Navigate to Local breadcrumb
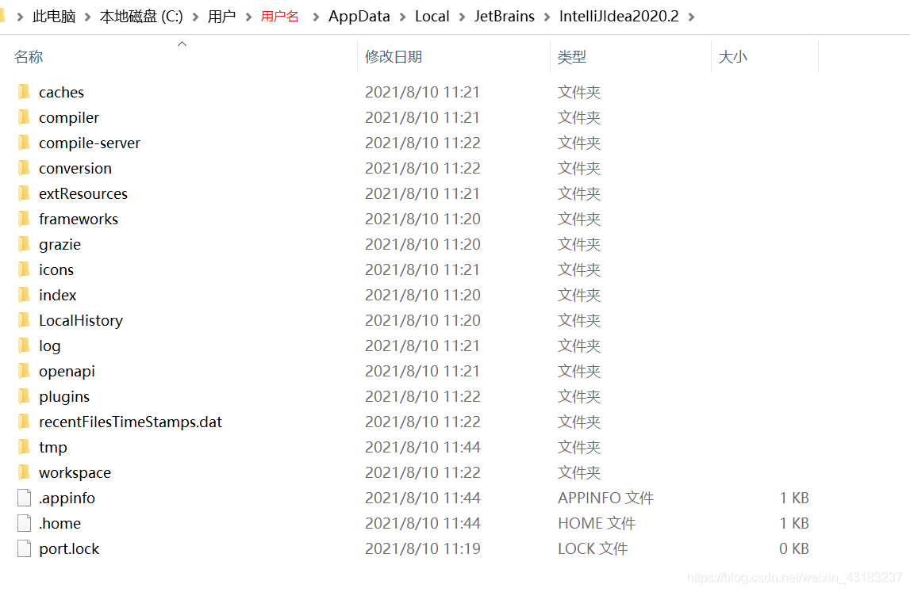The height and width of the screenshot is (592, 910). (432, 16)
